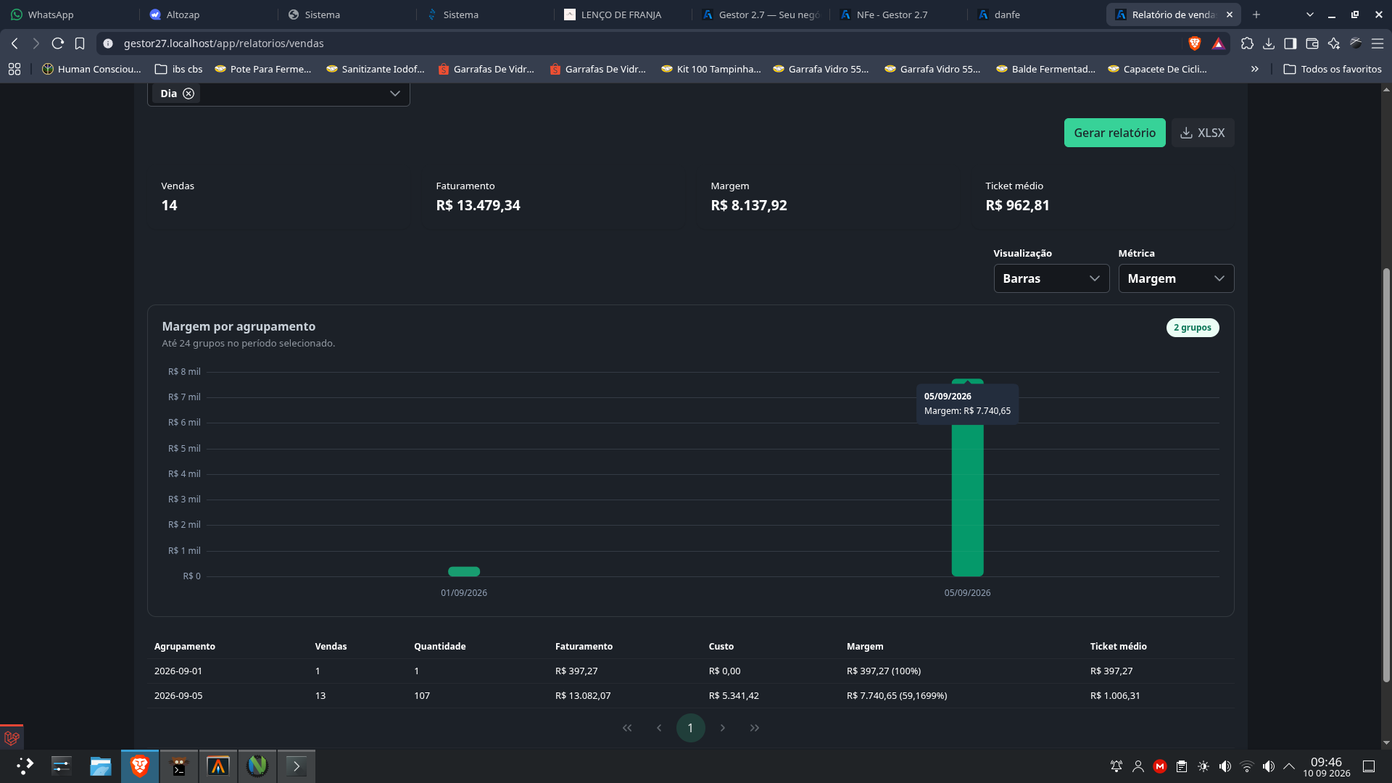Toggle browser sidebar panel
The height and width of the screenshot is (783, 1392).
(1290, 43)
